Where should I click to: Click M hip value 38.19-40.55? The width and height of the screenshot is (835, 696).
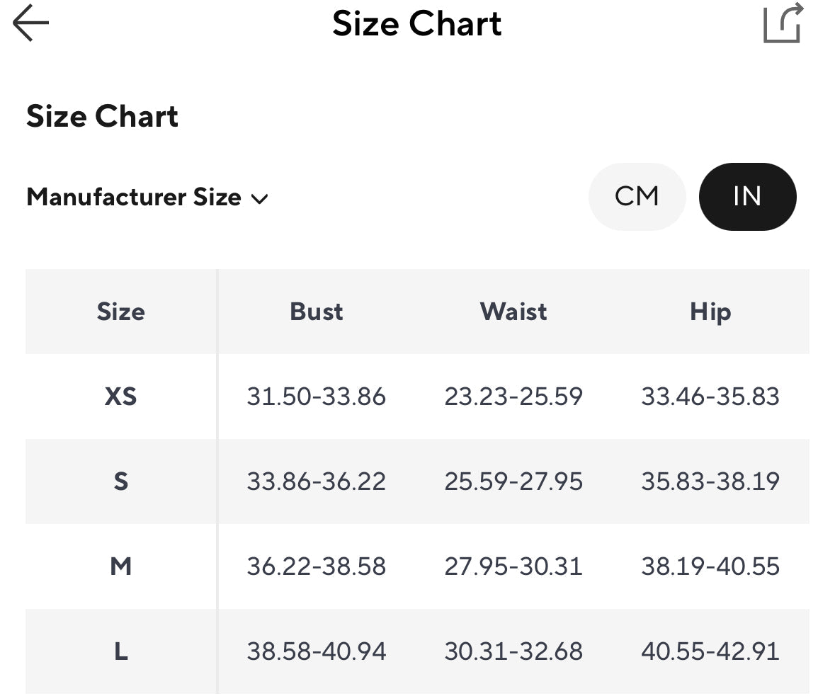coord(710,566)
